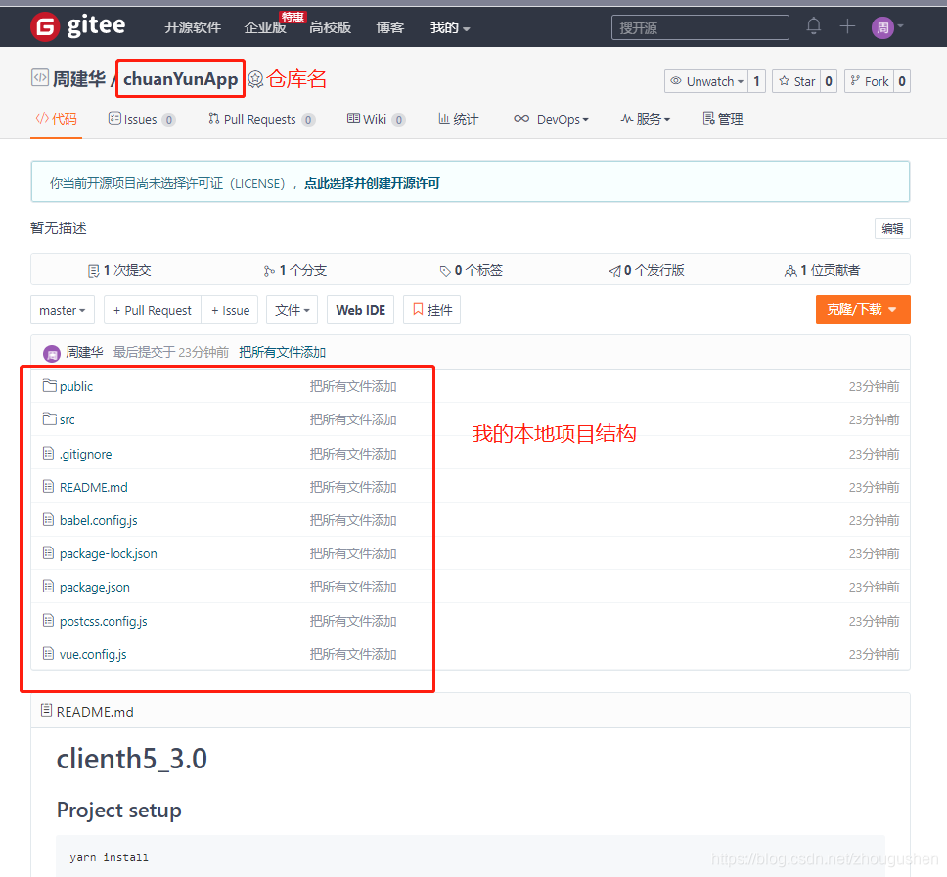Switch to the Wiki tab

(376, 119)
